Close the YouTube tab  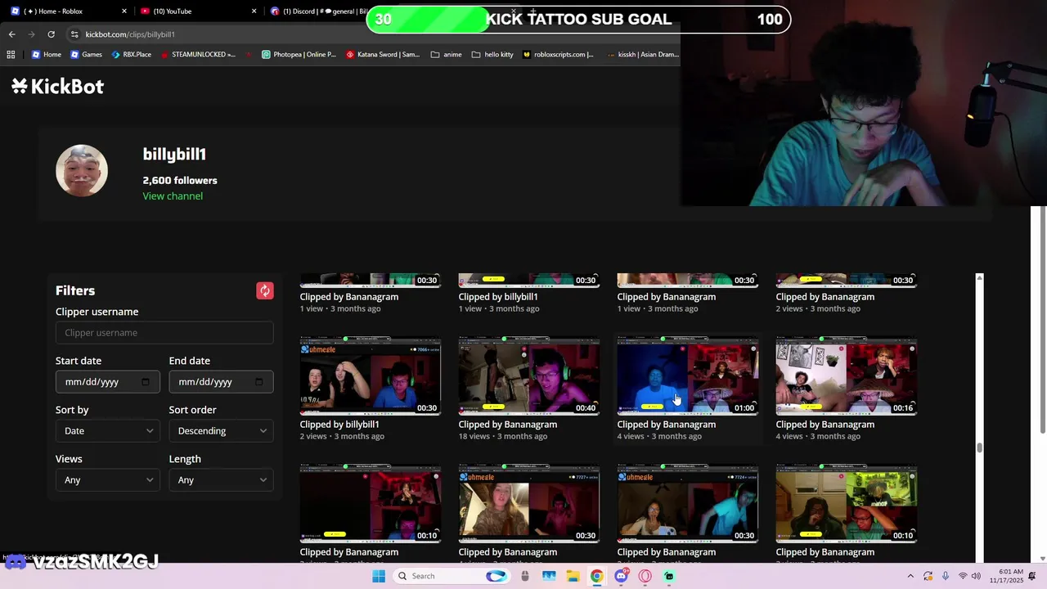(x=254, y=11)
